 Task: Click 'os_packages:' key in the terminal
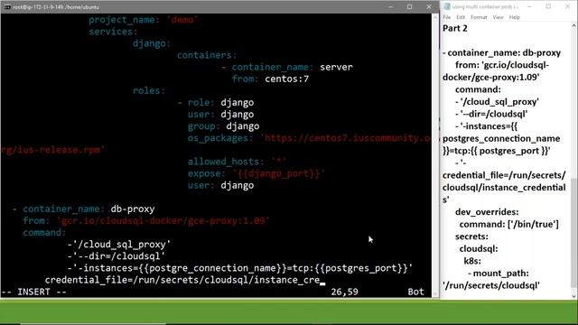(220, 138)
